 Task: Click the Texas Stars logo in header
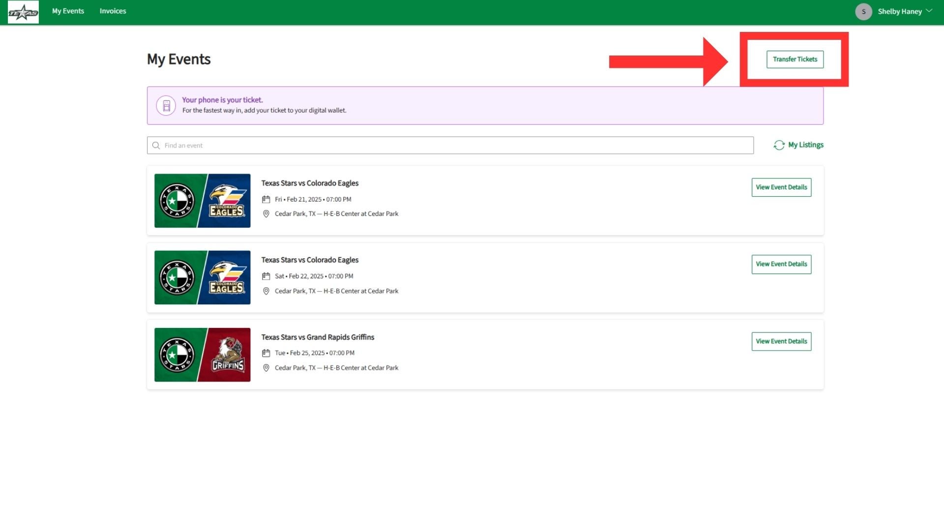23,12
